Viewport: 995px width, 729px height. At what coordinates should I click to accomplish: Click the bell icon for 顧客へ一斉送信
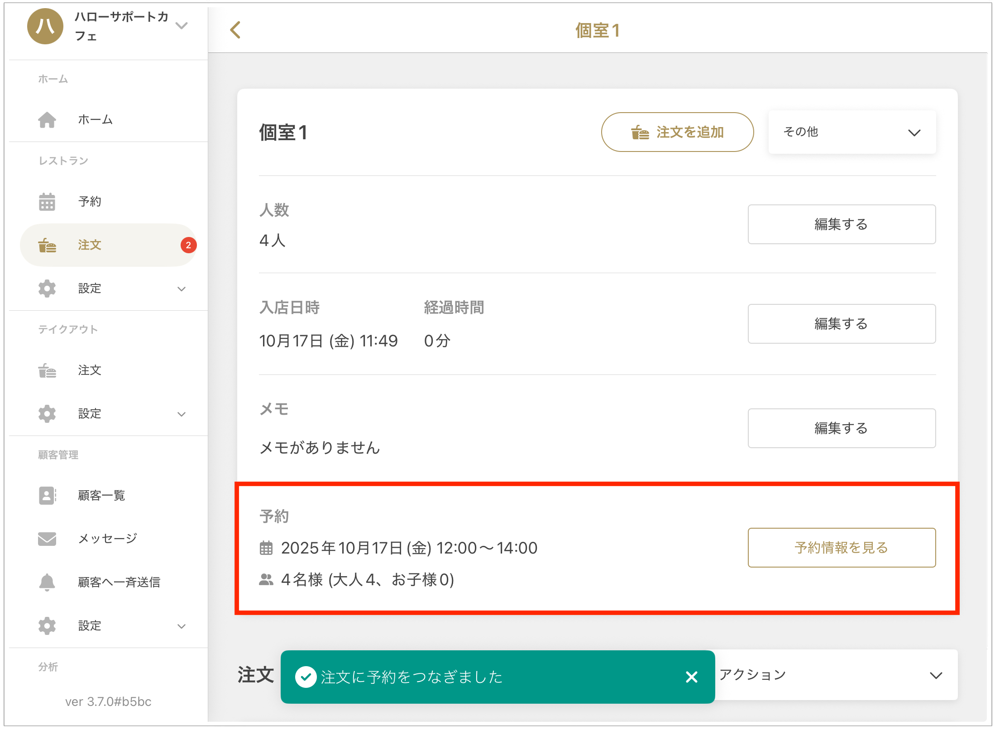[47, 582]
